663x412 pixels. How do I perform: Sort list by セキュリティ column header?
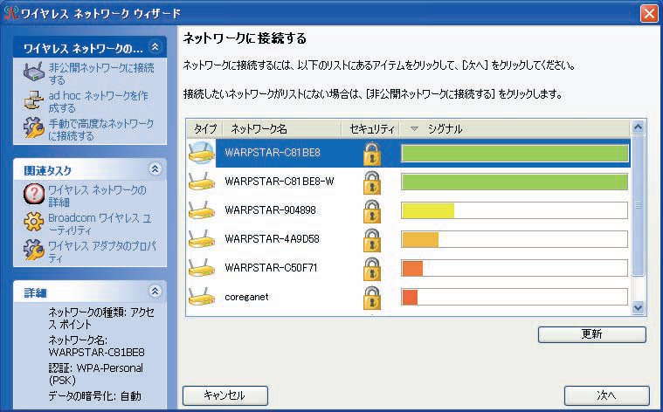pyautogui.click(x=371, y=128)
